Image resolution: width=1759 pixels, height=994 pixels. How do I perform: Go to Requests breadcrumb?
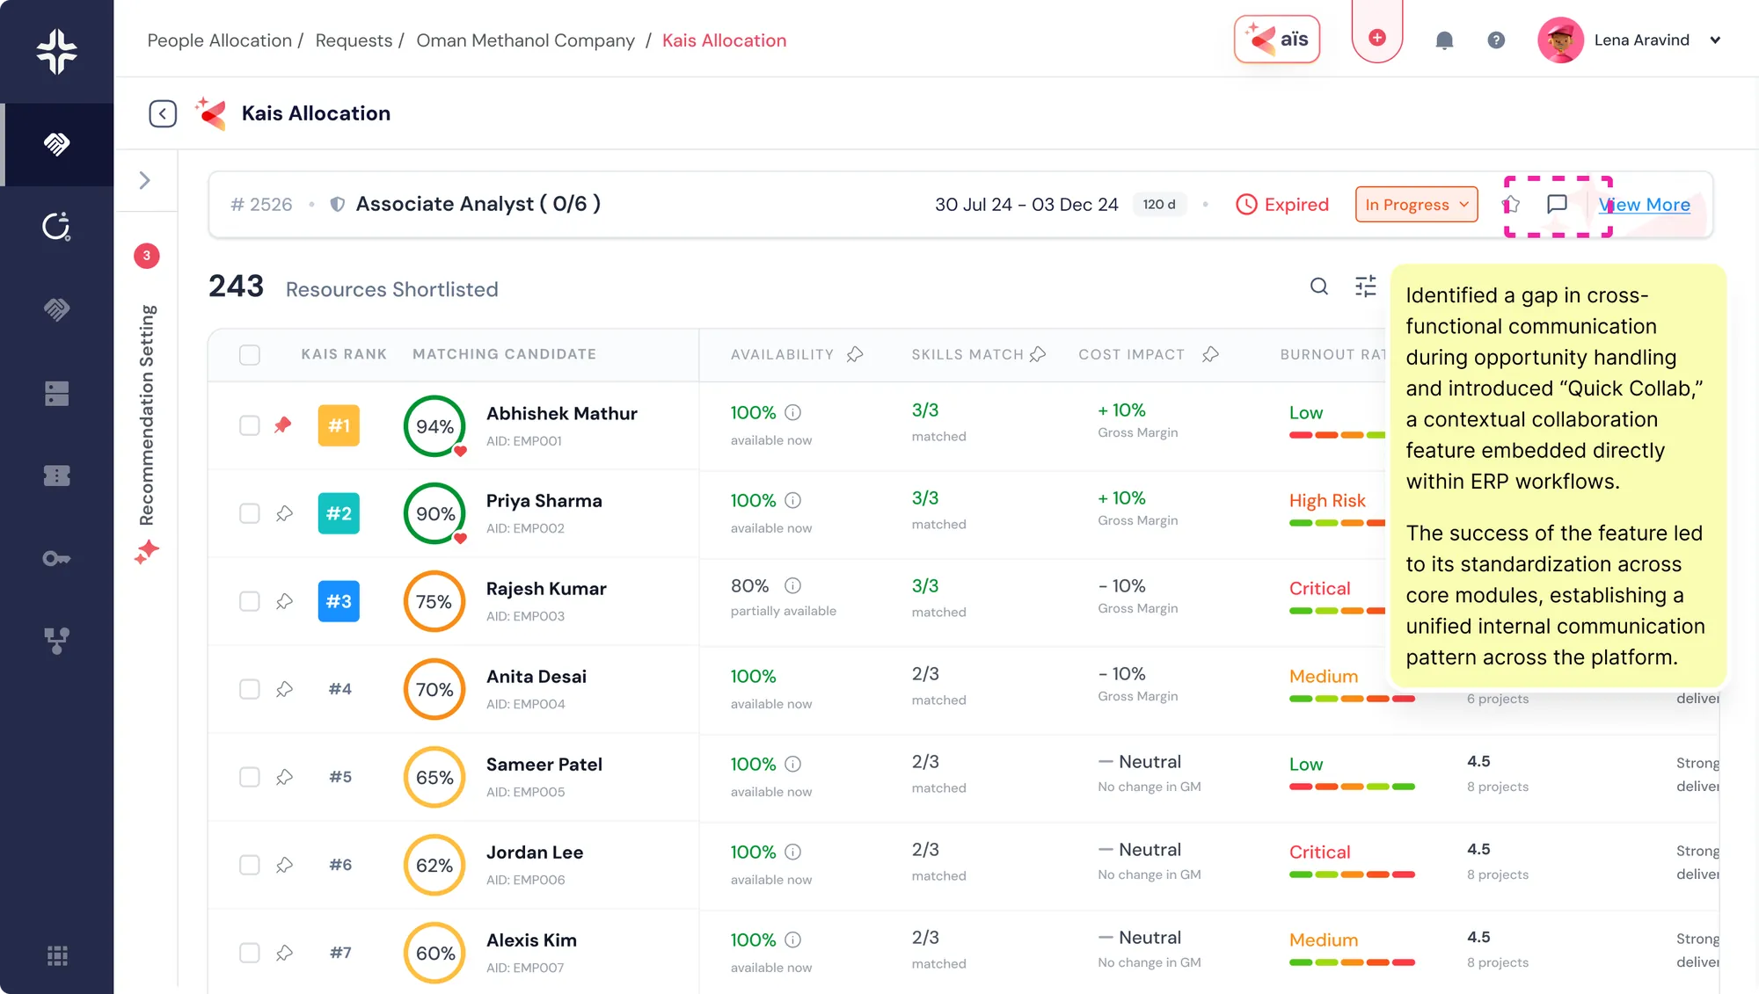point(354,40)
